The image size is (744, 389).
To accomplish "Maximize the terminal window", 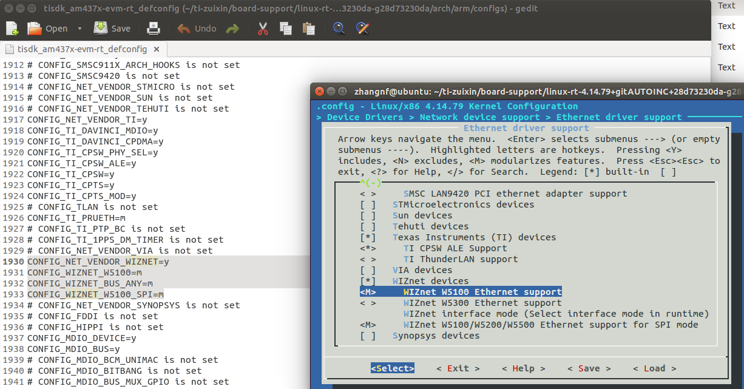I will [x=343, y=91].
